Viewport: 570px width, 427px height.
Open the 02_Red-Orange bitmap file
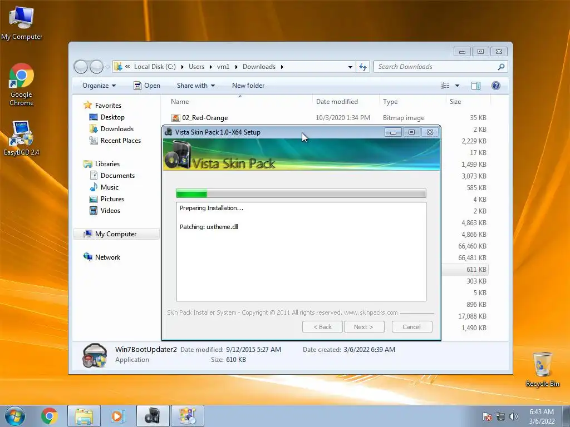pos(205,118)
